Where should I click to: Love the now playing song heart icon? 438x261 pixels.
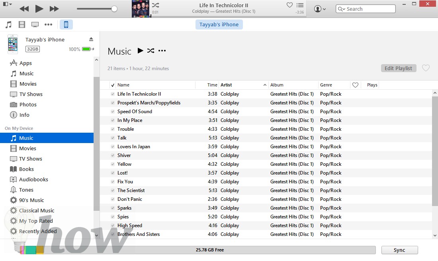[x=289, y=5]
